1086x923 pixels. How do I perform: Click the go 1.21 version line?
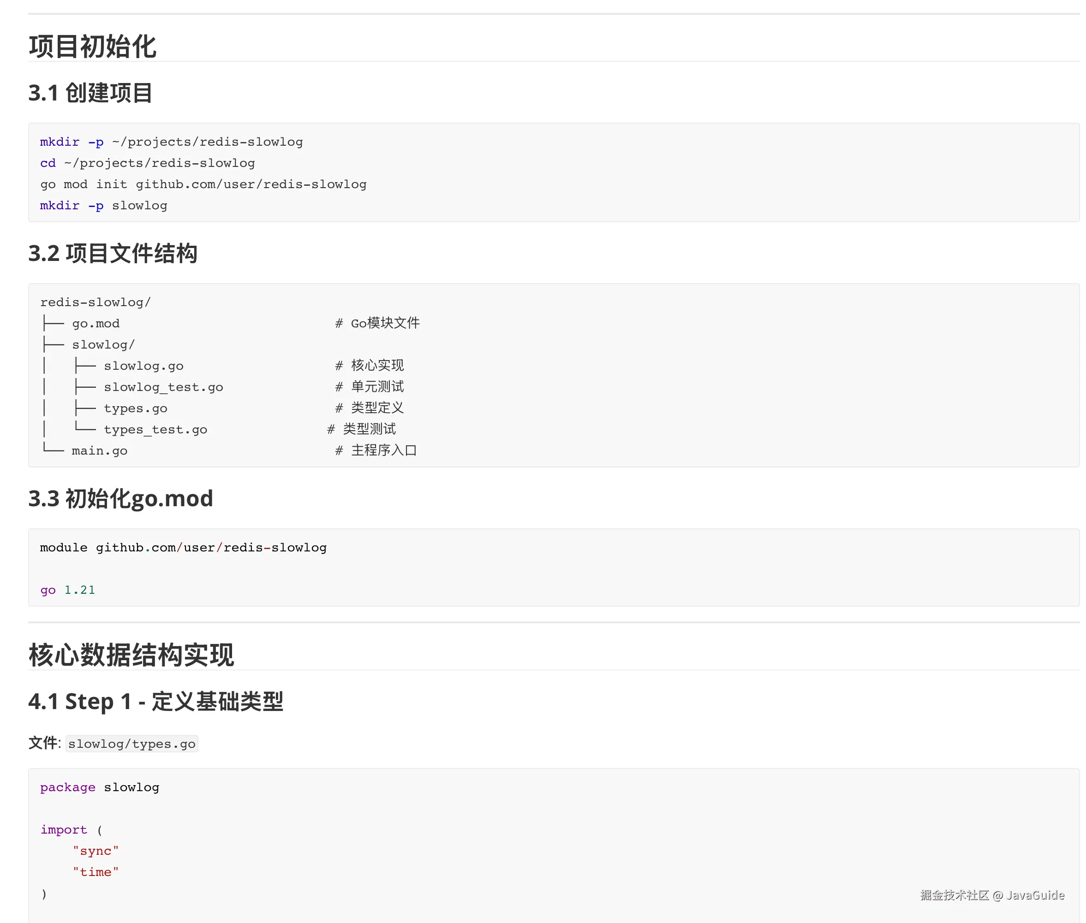tap(68, 590)
